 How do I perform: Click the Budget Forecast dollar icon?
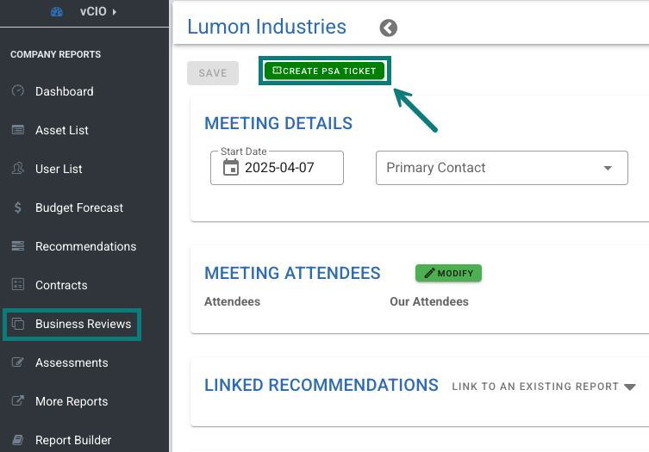(18, 207)
